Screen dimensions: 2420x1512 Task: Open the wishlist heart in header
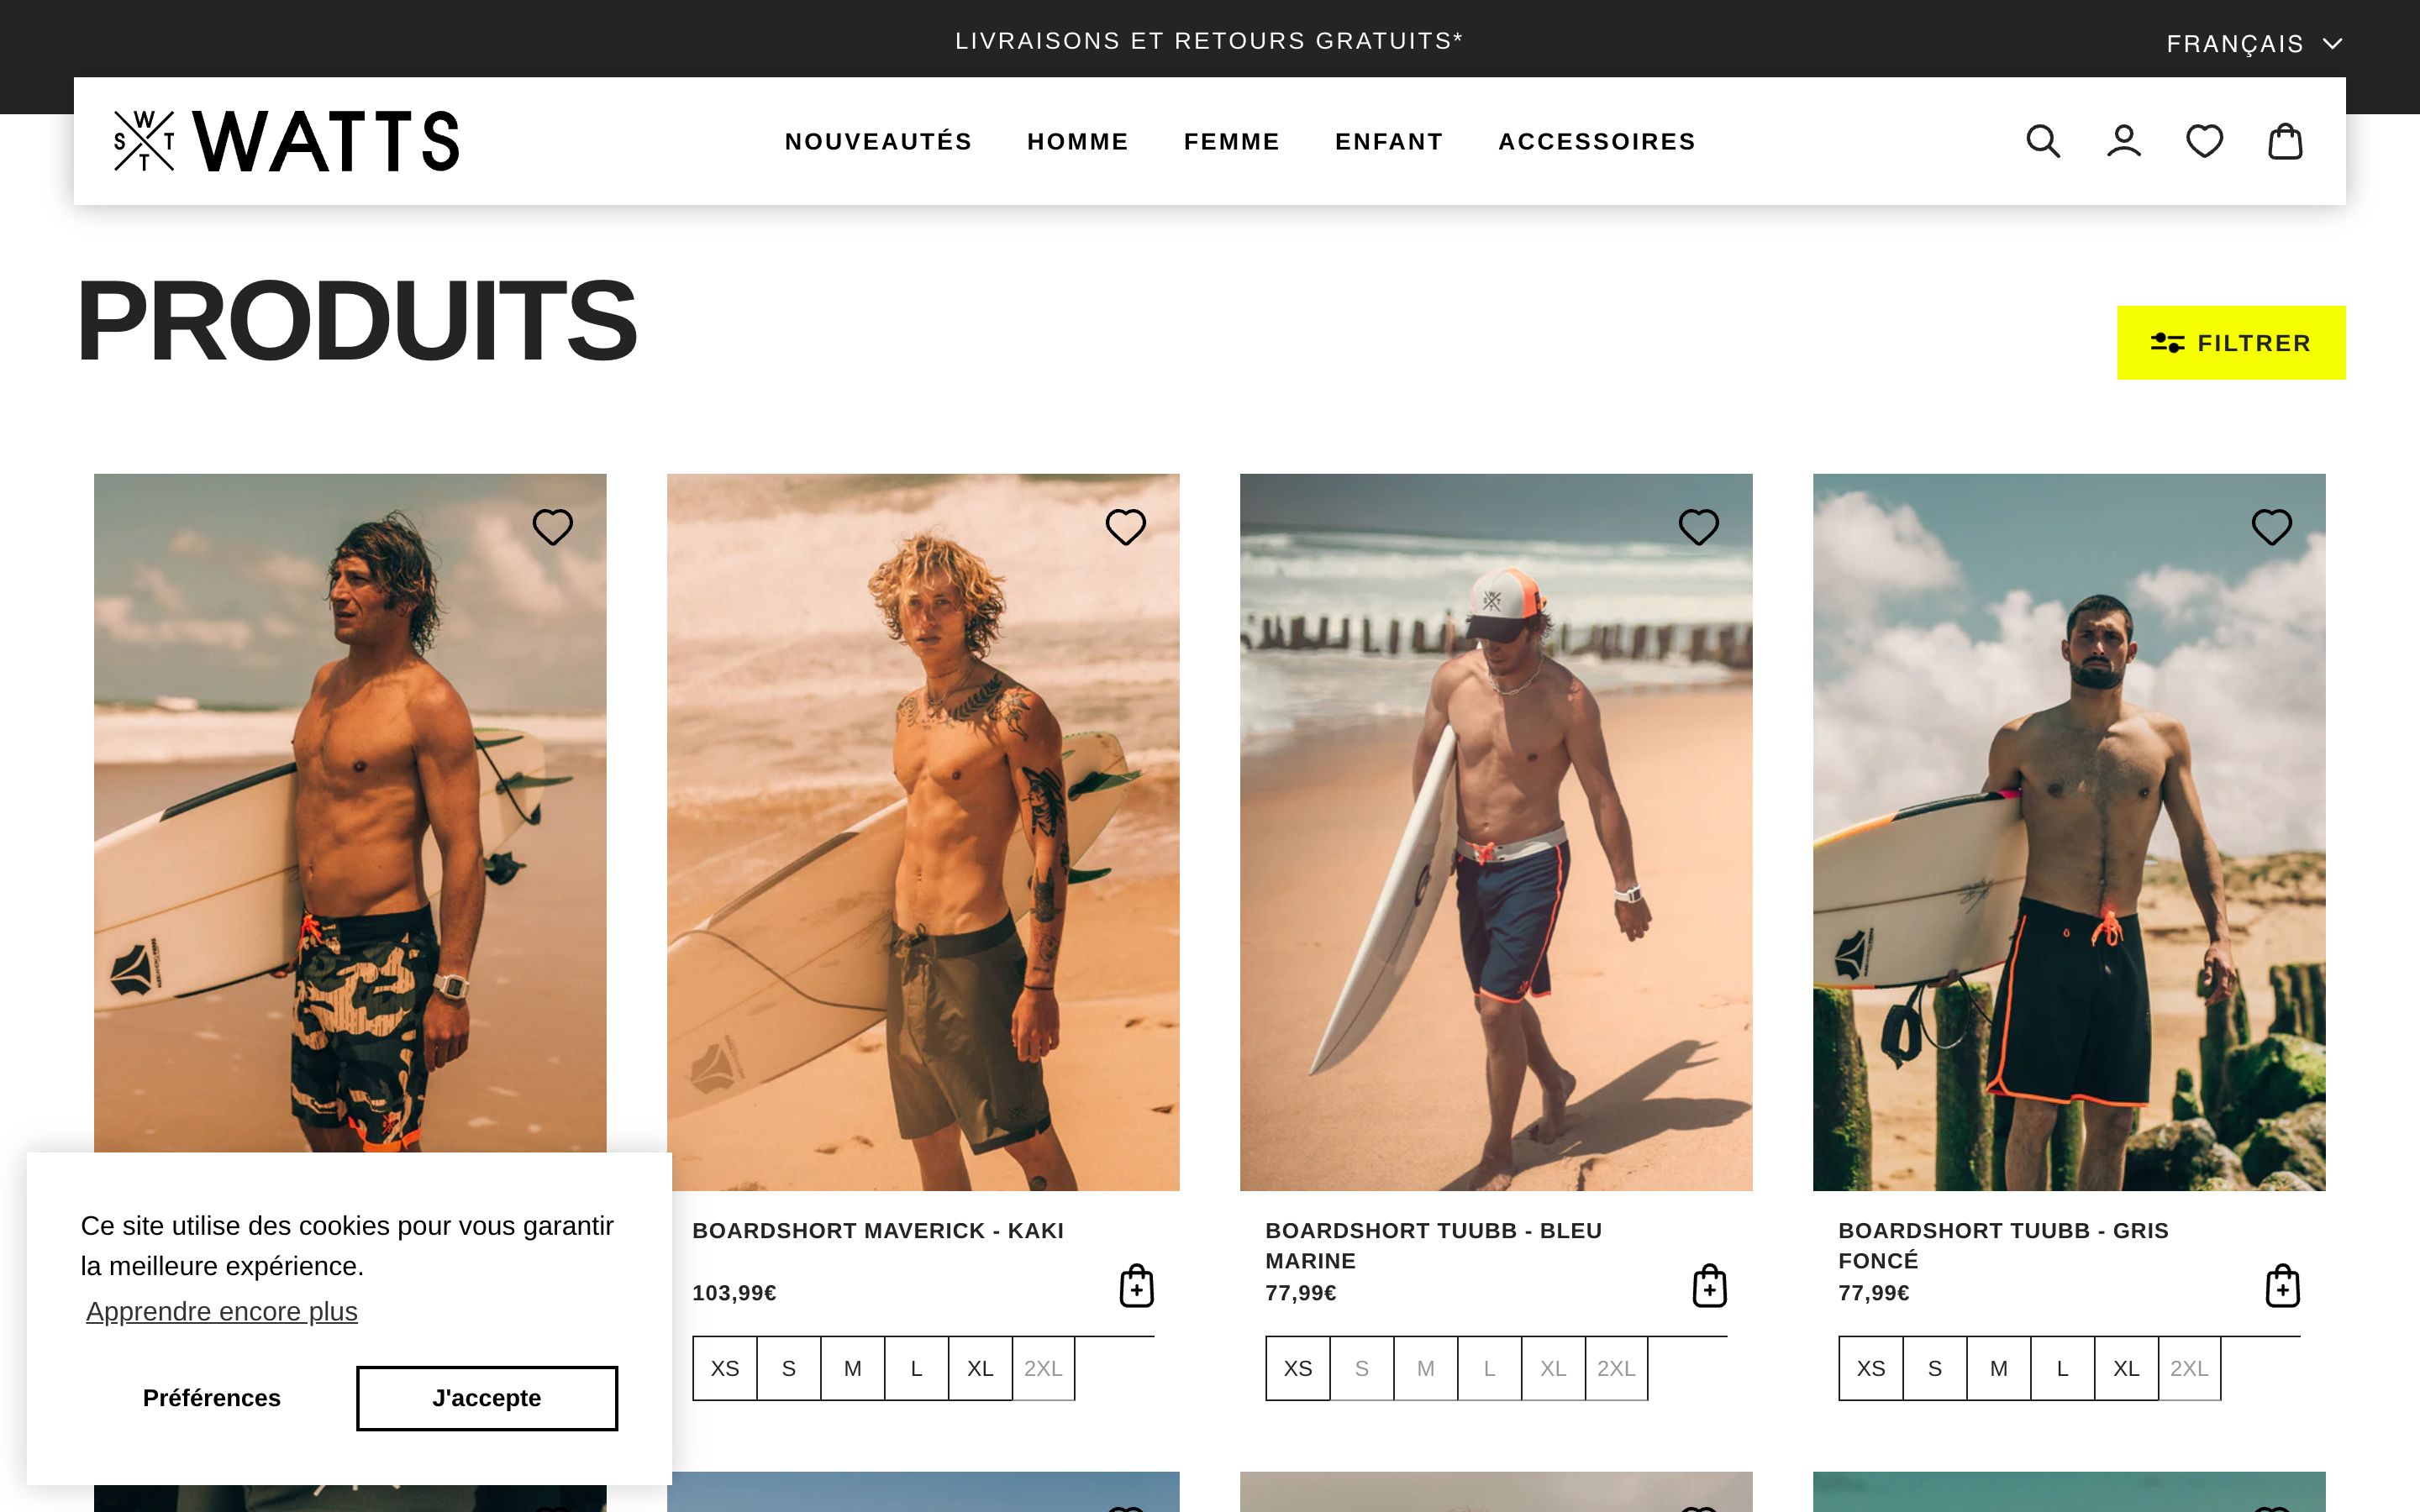tap(2204, 141)
